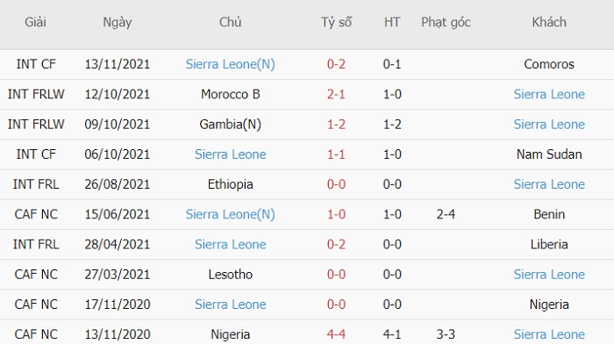
Task: Select Sierra Leone(N) link in Benin row
Action: (x=230, y=214)
